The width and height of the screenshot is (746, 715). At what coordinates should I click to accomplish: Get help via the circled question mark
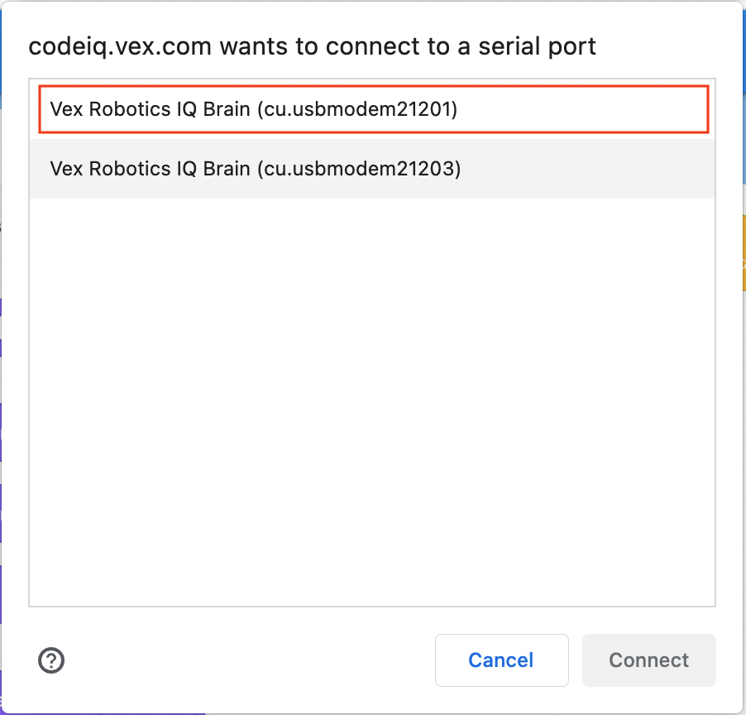[51, 660]
